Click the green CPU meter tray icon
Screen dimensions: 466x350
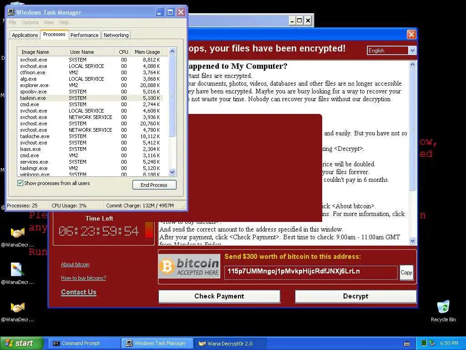click(424, 343)
